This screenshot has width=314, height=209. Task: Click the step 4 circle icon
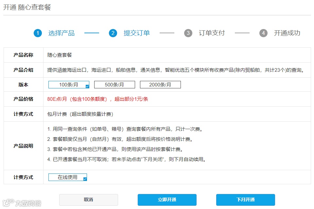click(263, 33)
